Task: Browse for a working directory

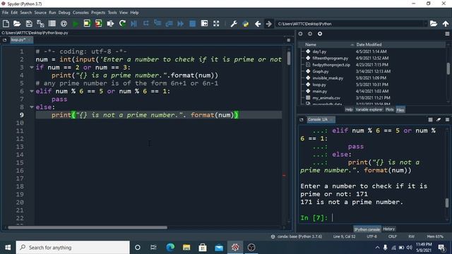Action: [x=434, y=23]
